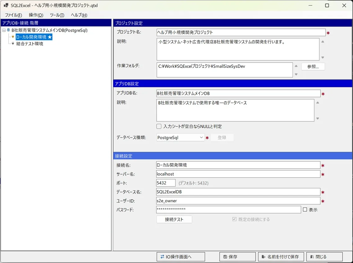Select B社販売管理システムメインDB(PostgreSql) tree node
Image resolution: width=353 pixels, height=263 pixels.
(x=50, y=30)
